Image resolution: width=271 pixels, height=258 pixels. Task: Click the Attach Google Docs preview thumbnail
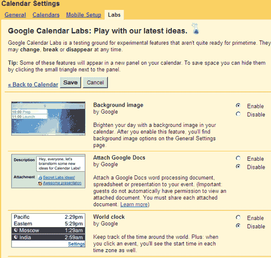(48, 171)
